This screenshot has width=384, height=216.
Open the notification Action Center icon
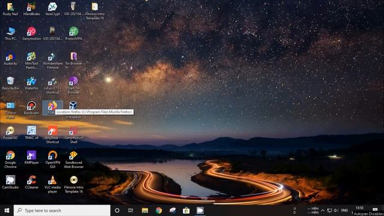tap(375, 209)
